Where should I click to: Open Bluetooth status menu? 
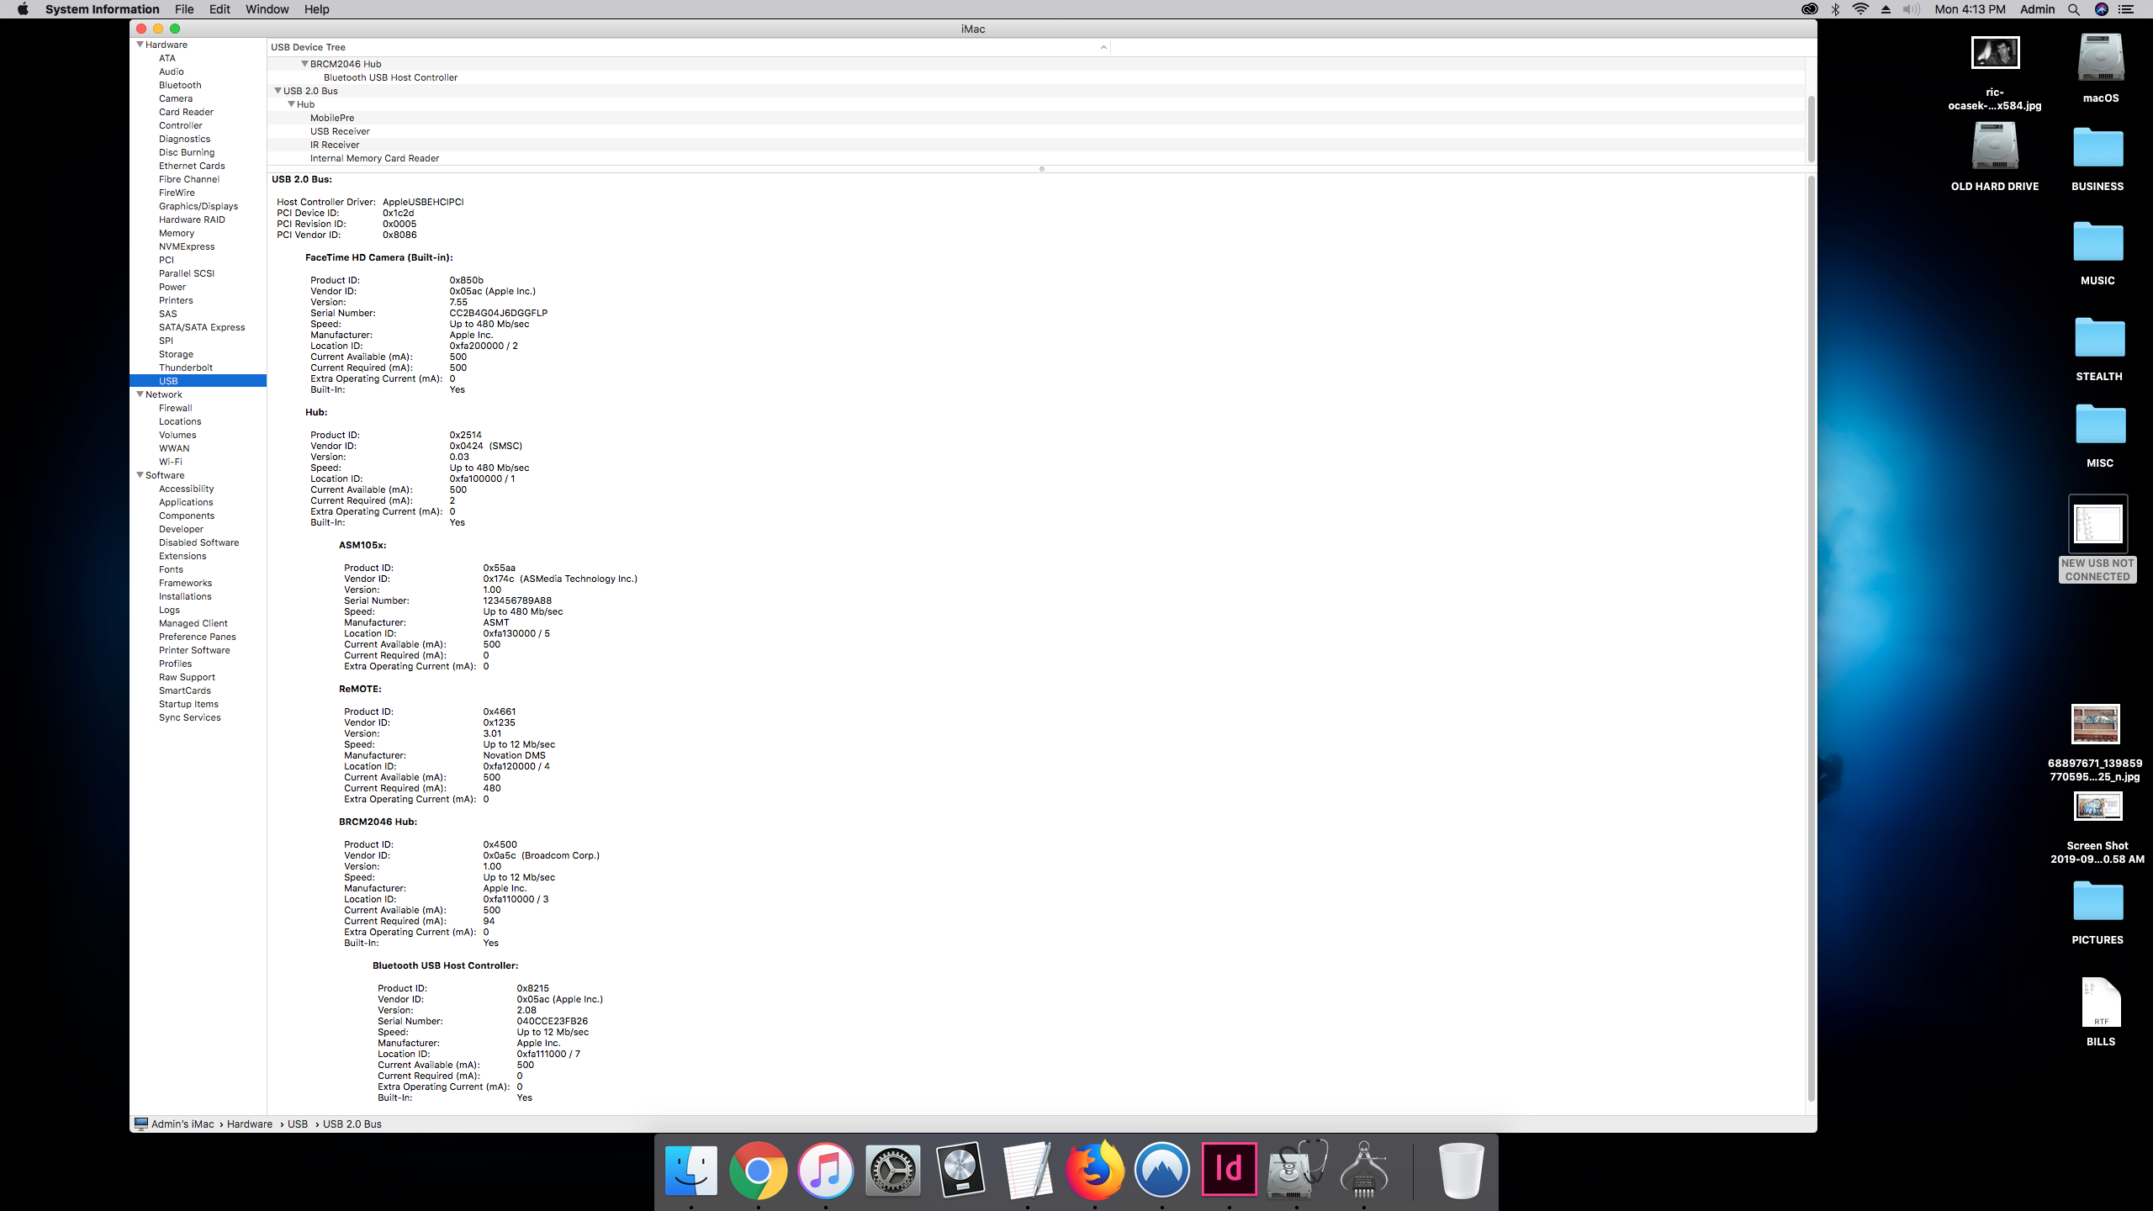1836,9
